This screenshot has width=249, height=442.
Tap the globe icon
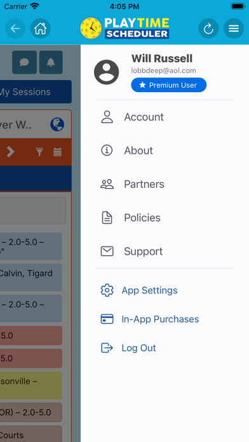click(x=57, y=124)
